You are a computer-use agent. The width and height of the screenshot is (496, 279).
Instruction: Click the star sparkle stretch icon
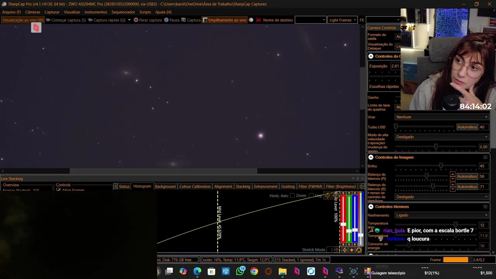[x=351, y=250]
